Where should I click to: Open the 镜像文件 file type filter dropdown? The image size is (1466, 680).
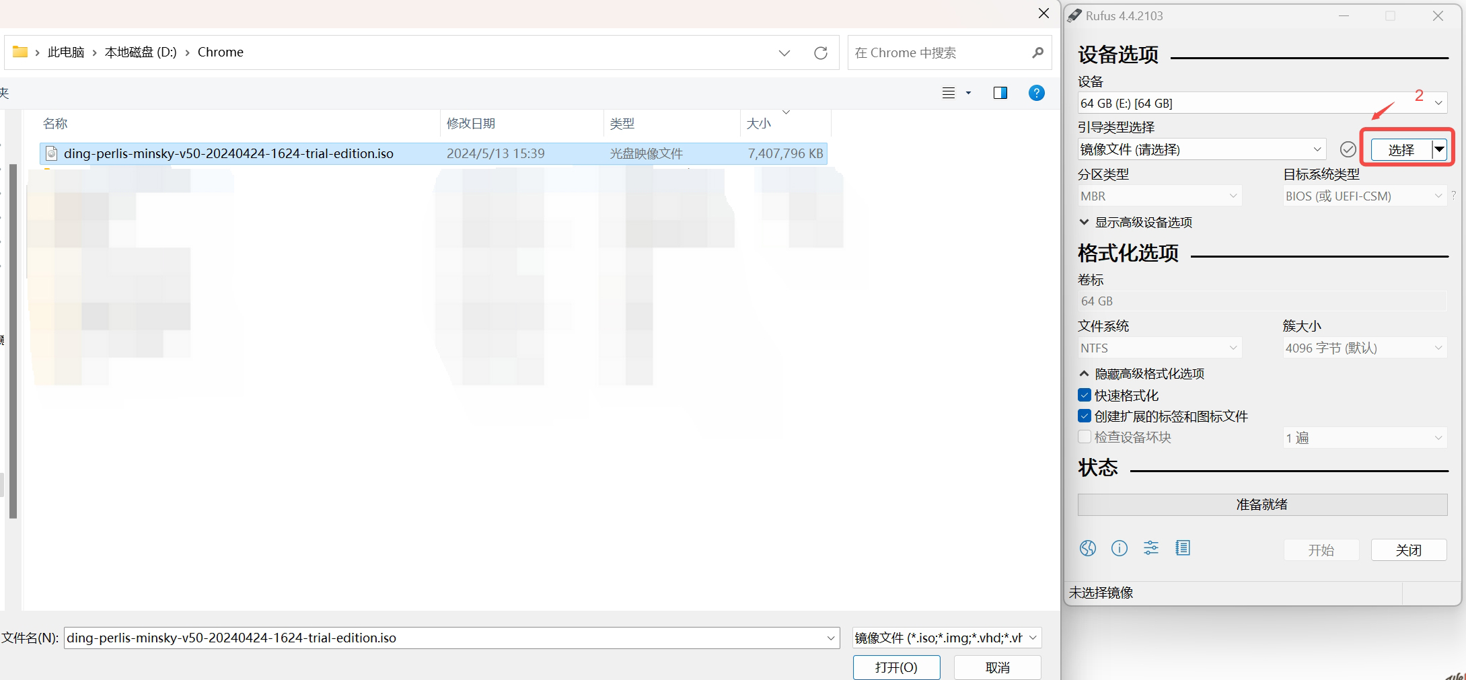click(946, 638)
